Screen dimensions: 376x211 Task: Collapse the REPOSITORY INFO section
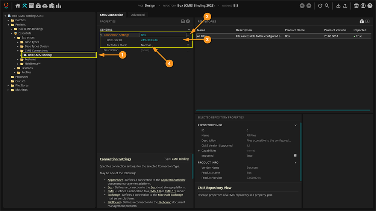tap(296, 125)
